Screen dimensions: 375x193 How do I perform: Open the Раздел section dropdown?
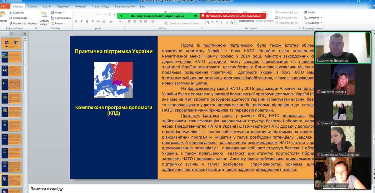click(58, 23)
